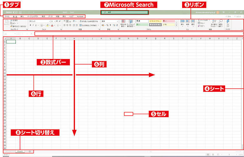244x157 pixels.
Task: Click the Insert cells (挿入) icon
Action: coord(182,21)
